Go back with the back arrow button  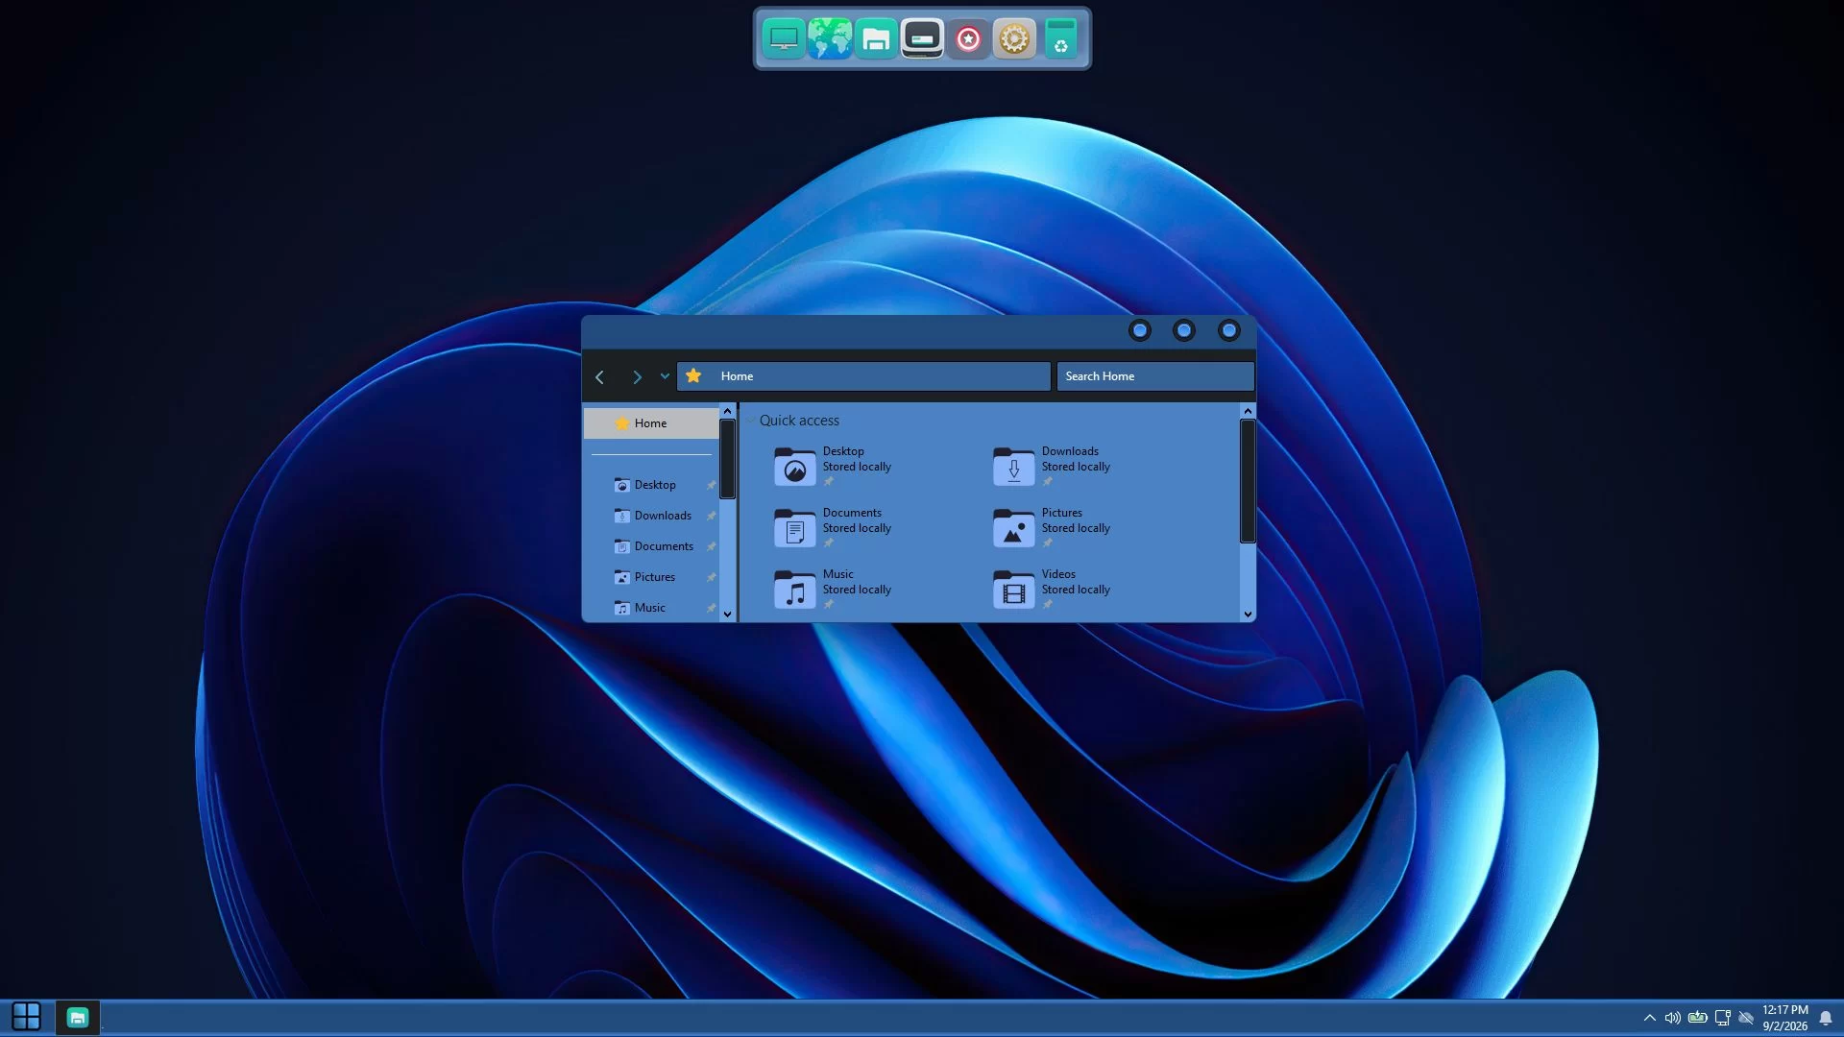tap(599, 377)
